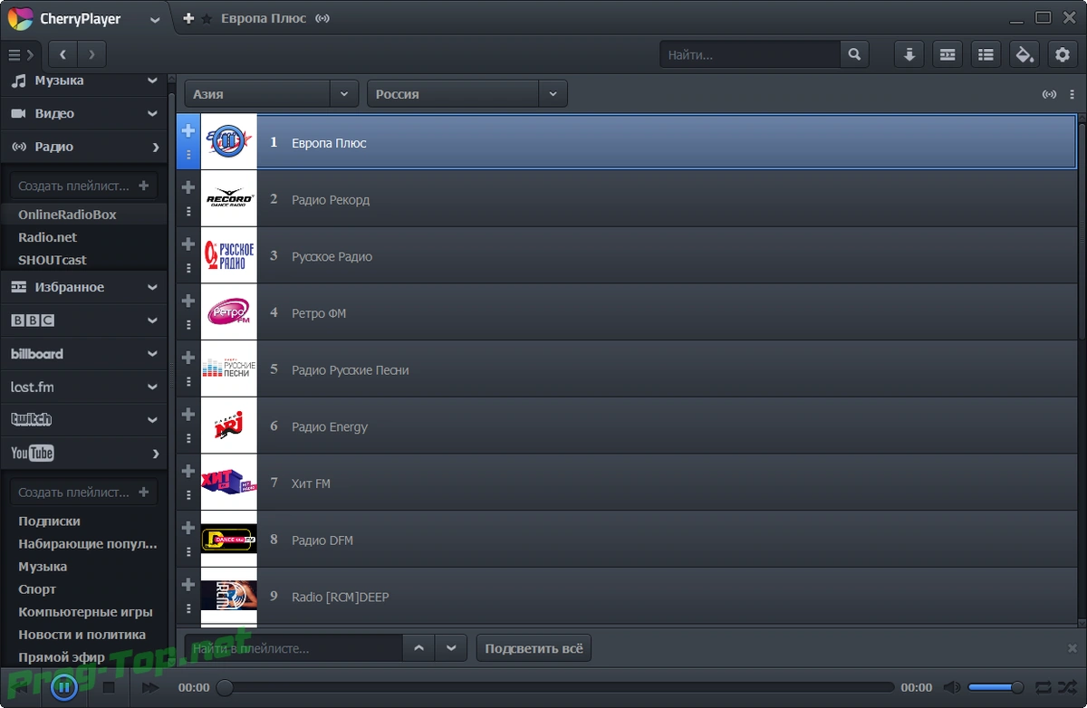
Task: Add Радио Рекорд with plus icon
Action: (x=188, y=187)
